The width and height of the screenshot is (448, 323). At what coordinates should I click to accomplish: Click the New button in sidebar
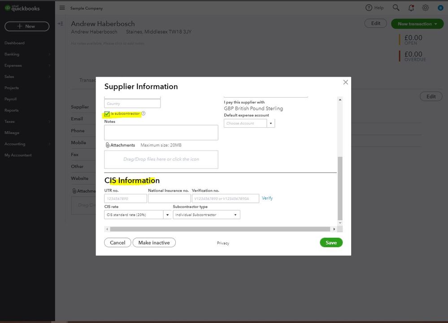pyautogui.click(x=27, y=26)
